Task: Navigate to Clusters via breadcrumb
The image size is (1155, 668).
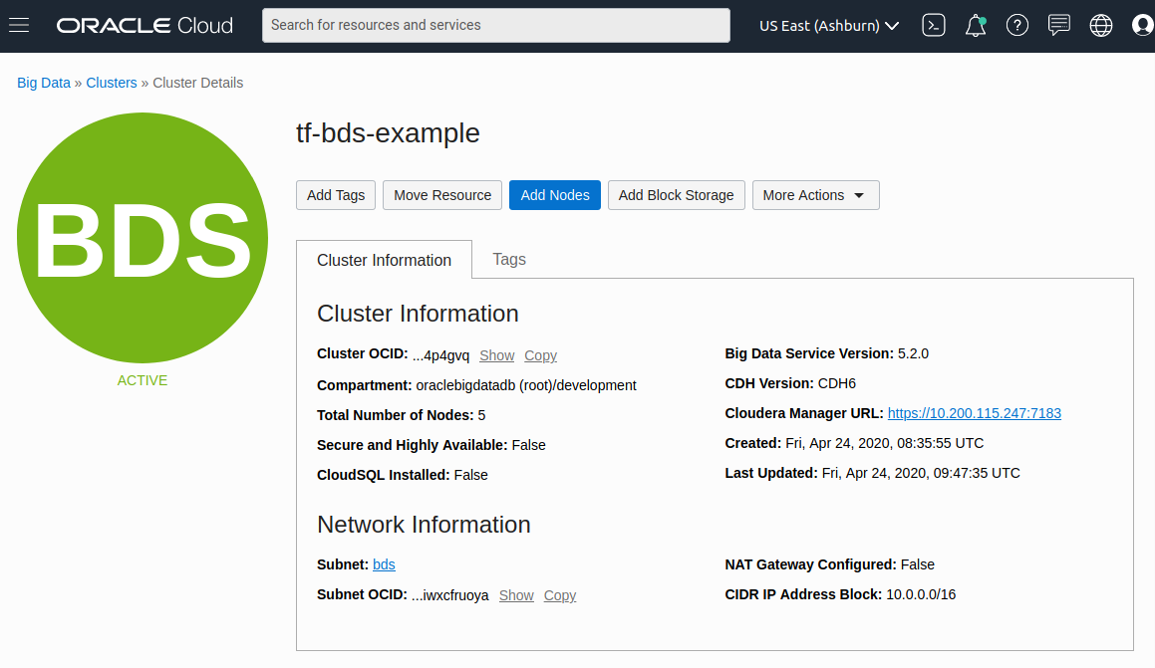Action: [x=111, y=83]
